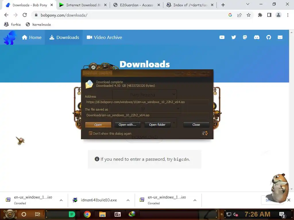This screenshot has height=220, width=294.
Task: Open the Twitter link in site header
Action: pyautogui.click(x=234, y=38)
